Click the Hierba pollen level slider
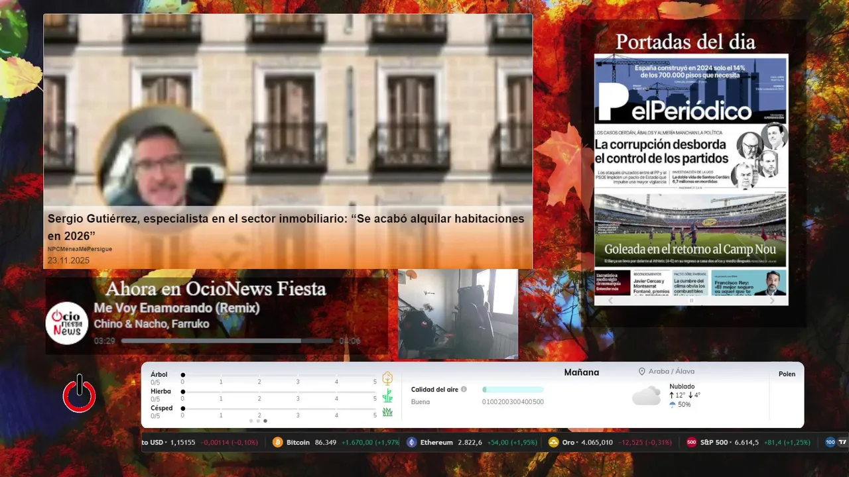The height and width of the screenshot is (477, 849). 279,392
